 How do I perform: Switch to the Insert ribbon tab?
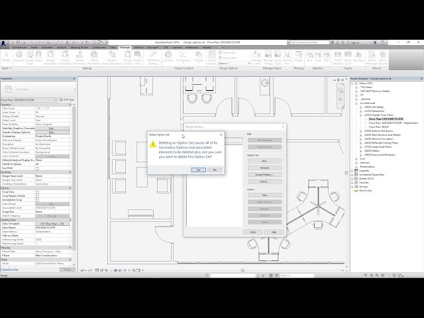click(34, 47)
